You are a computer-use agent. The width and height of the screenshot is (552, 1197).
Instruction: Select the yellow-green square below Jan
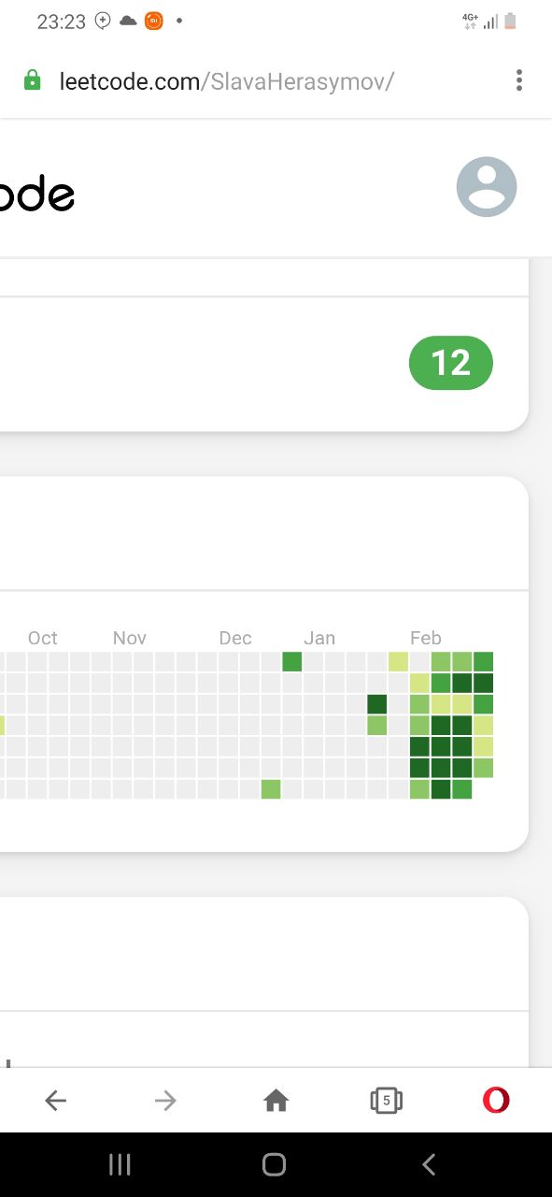[398, 662]
